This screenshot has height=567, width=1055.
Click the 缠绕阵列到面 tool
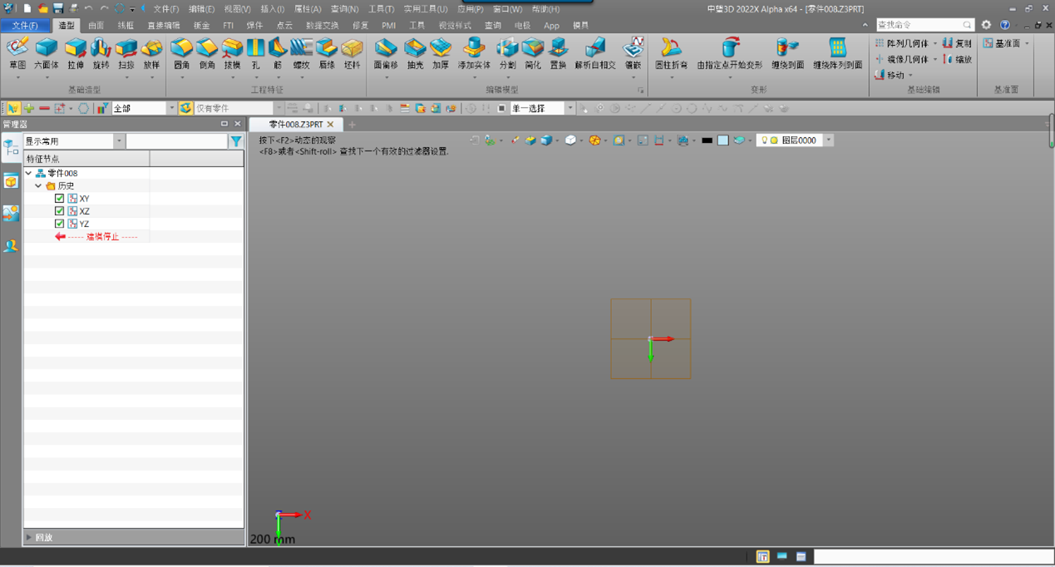(837, 53)
